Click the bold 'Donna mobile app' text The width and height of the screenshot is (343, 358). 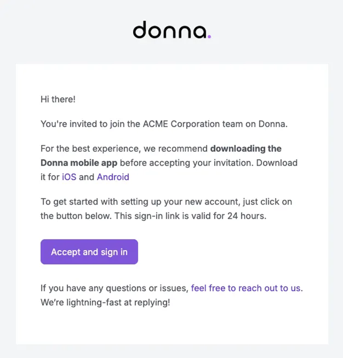coord(79,163)
